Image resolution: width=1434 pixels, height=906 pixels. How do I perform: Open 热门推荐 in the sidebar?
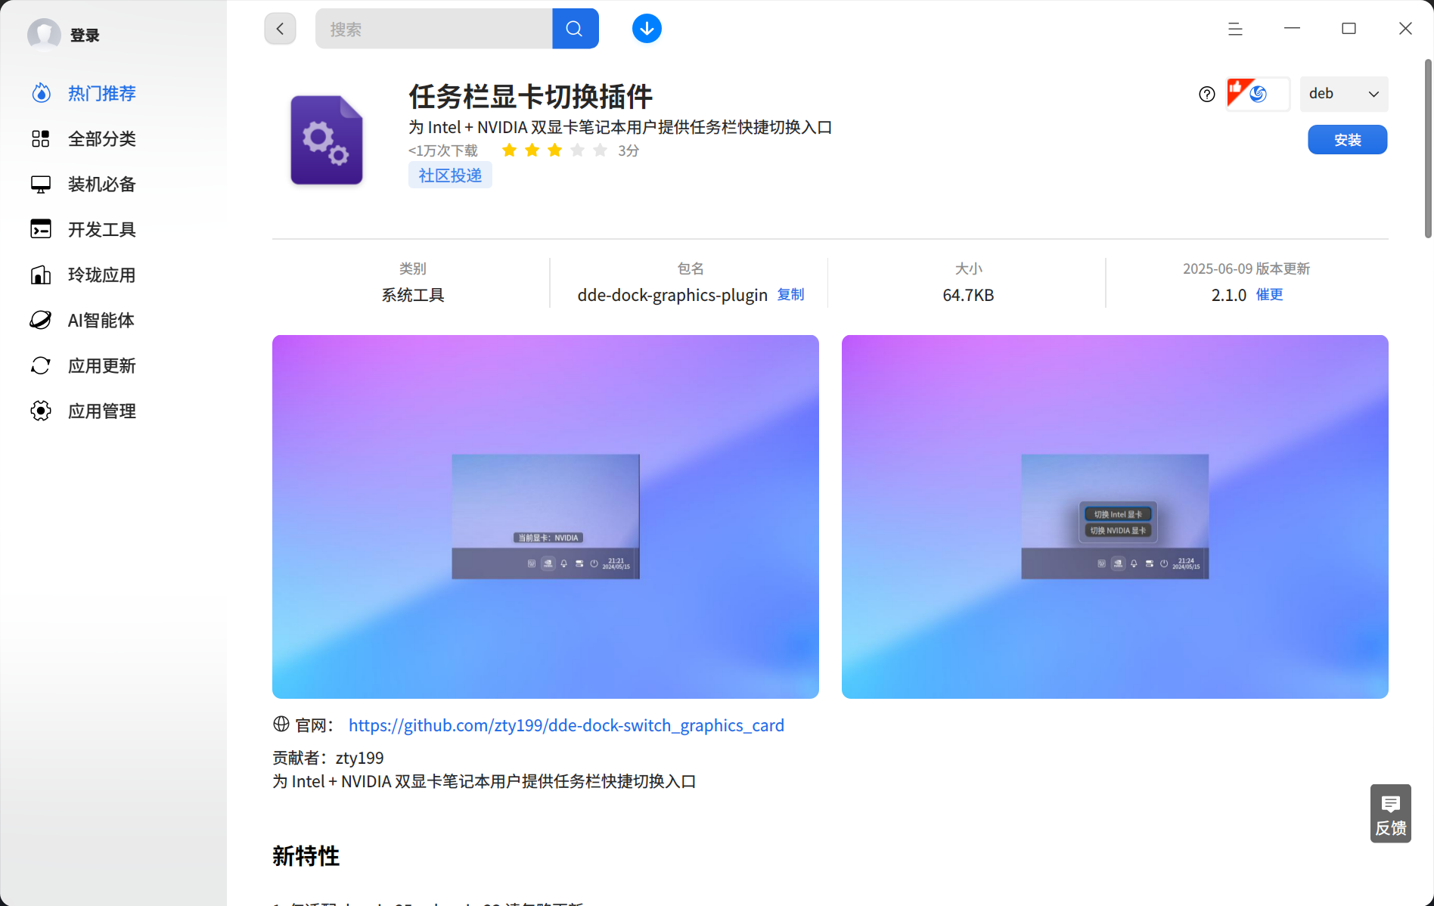pyautogui.click(x=102, y=93)
